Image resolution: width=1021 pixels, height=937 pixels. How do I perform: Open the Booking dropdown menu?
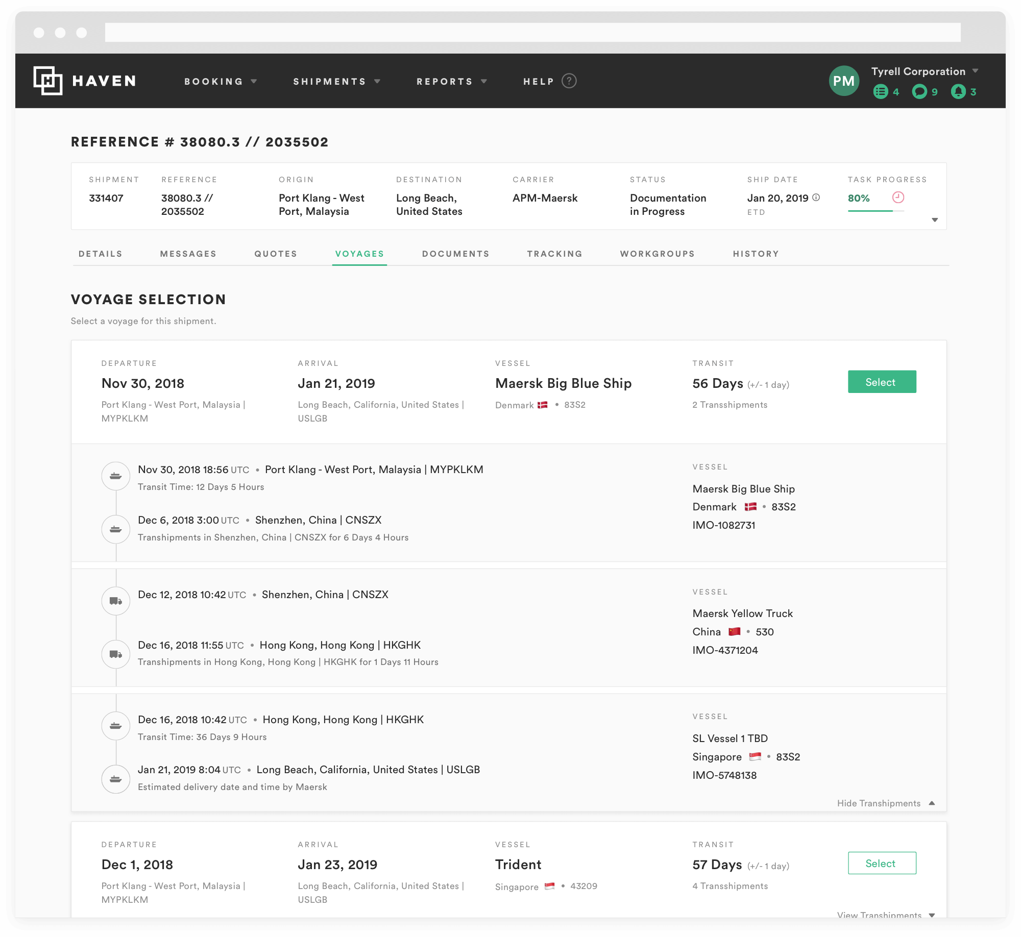click(x=221, y=82)
